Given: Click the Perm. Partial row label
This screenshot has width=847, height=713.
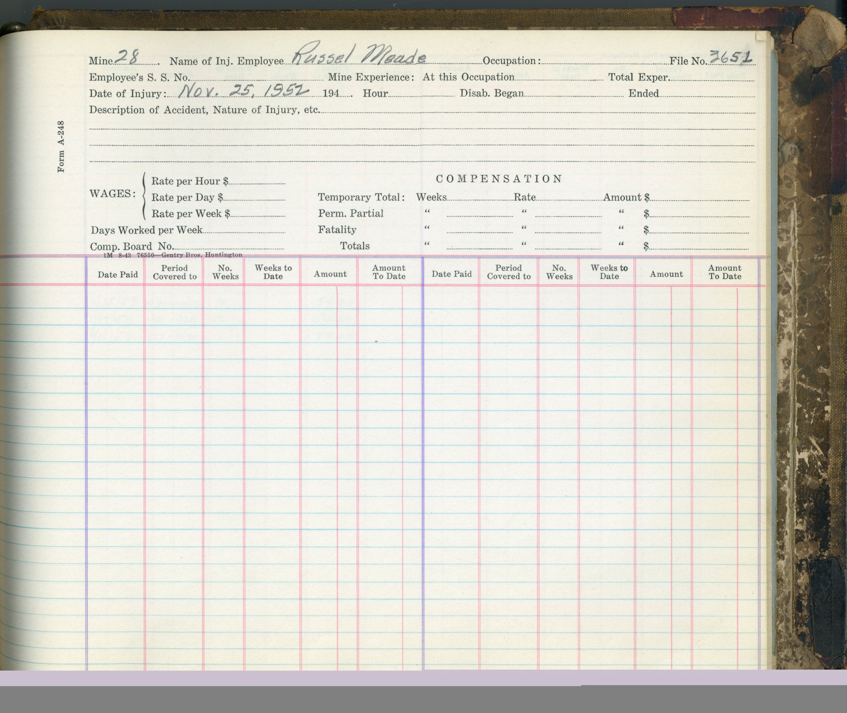Looking at the screenshot, I should [351, 213].
